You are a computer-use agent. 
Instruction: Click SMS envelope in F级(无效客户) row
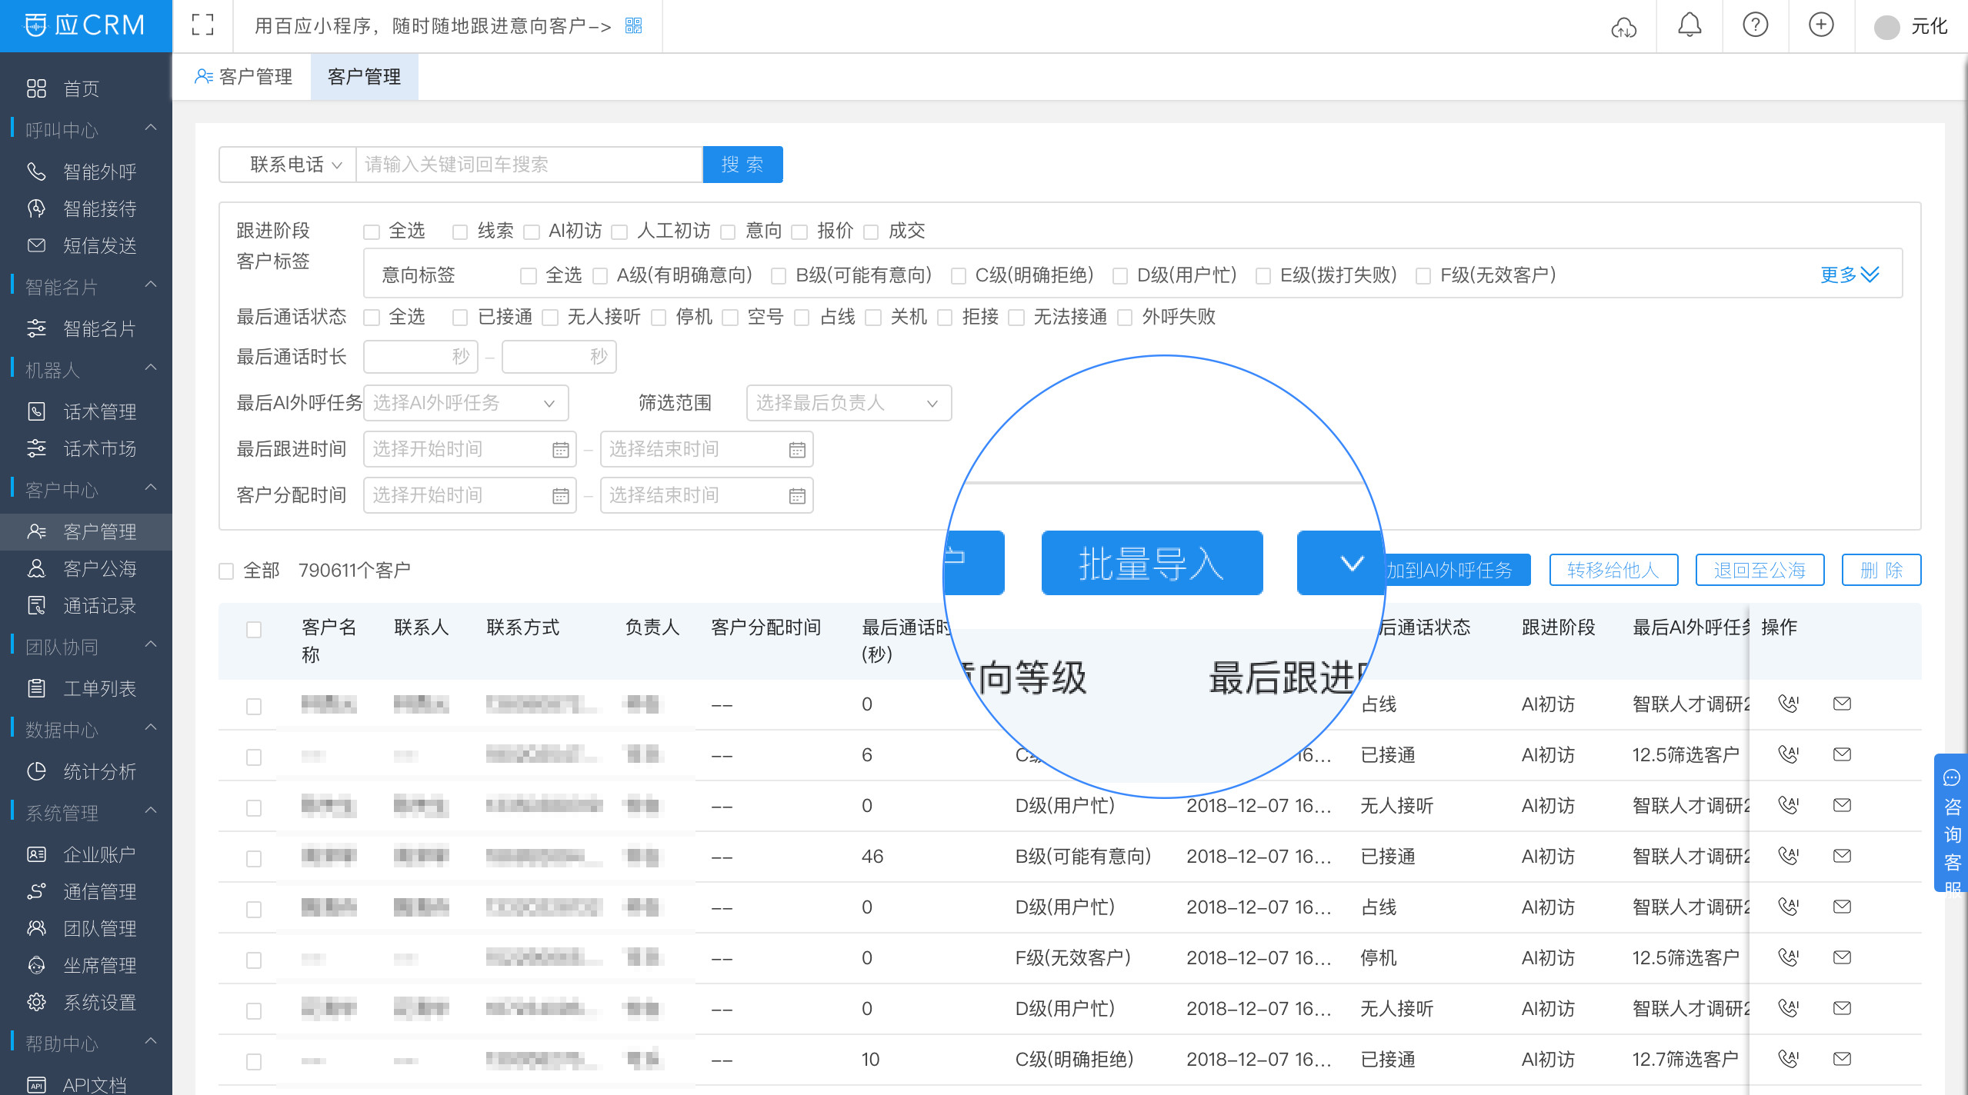click(1842, 957)
